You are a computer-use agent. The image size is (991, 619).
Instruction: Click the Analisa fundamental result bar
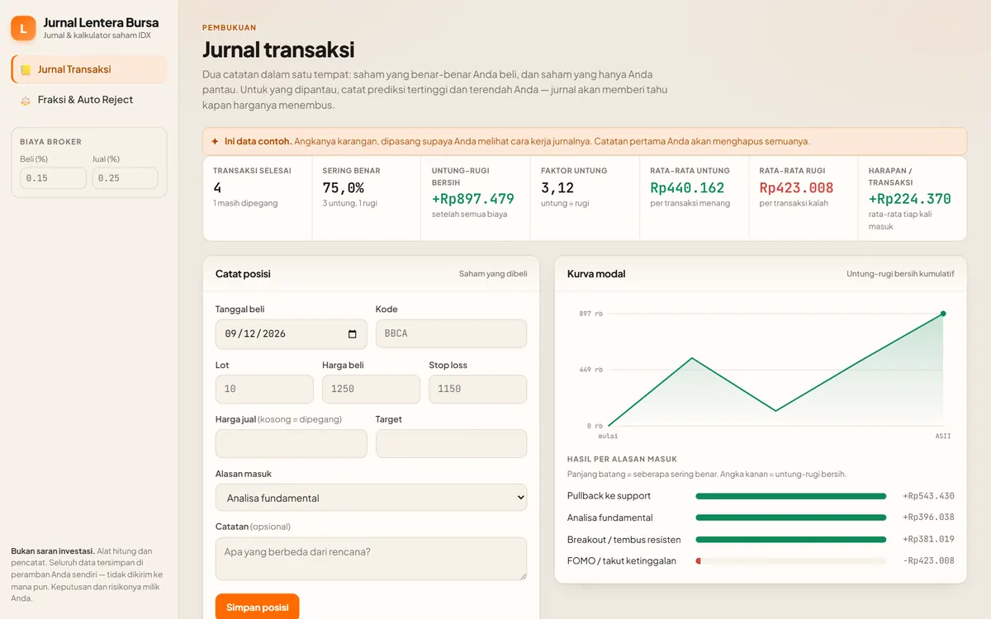coord(791,517)
